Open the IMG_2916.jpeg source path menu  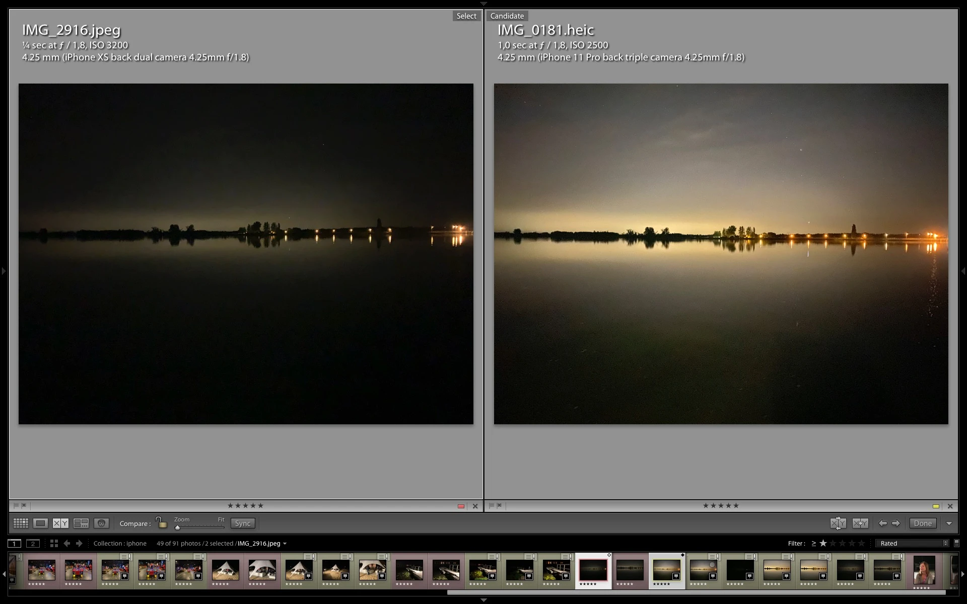pyautogui.click(x=262, y=543)
